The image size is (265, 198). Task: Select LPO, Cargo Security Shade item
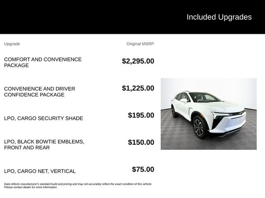click(x=43, y=118)
